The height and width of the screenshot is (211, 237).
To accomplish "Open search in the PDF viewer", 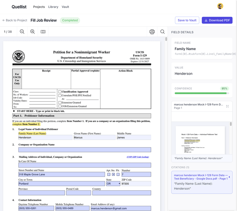I will (x=163, y=31).
